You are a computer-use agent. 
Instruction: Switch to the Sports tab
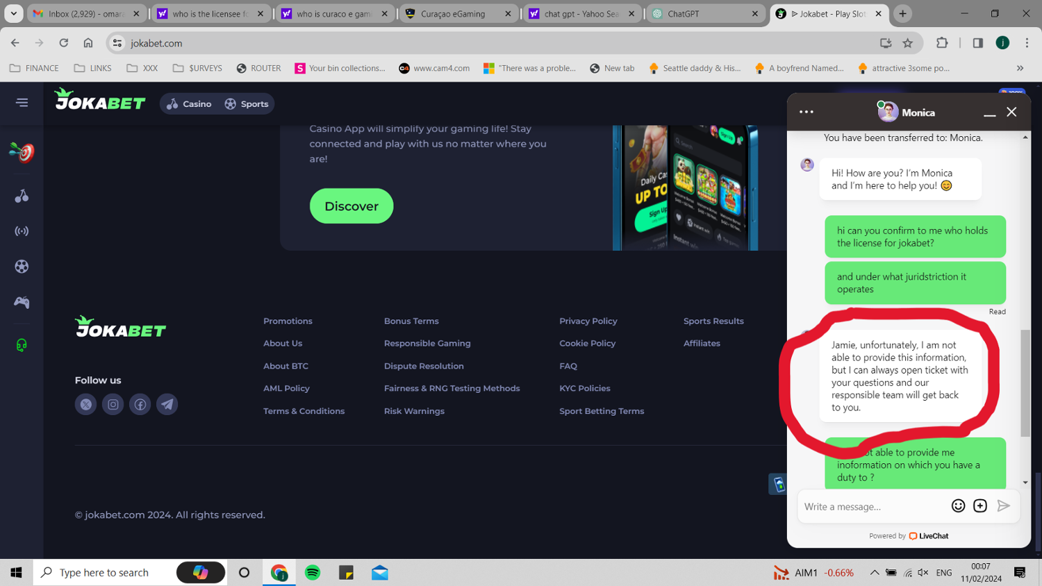click(x=247, y=104)
